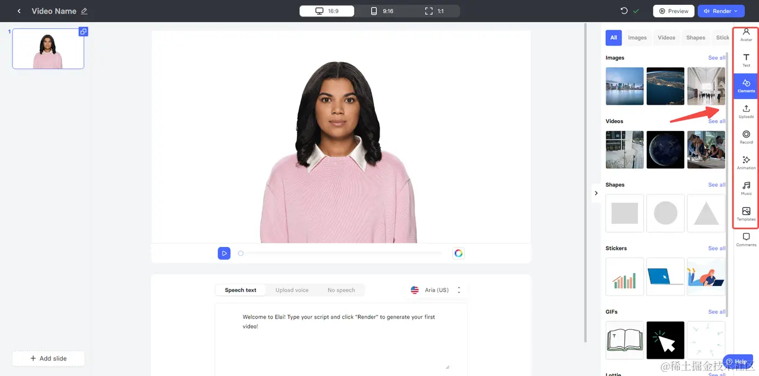Image resolution: width=759 pixels, height=376 pixels.
Task: Select the Shapes tab
Action: pos(696,37)
